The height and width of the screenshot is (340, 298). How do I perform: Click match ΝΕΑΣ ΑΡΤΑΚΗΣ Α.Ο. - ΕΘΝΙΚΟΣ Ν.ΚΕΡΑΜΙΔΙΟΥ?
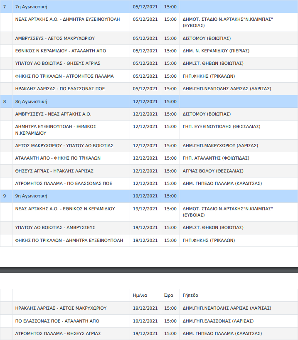click(x=65, y=209)
